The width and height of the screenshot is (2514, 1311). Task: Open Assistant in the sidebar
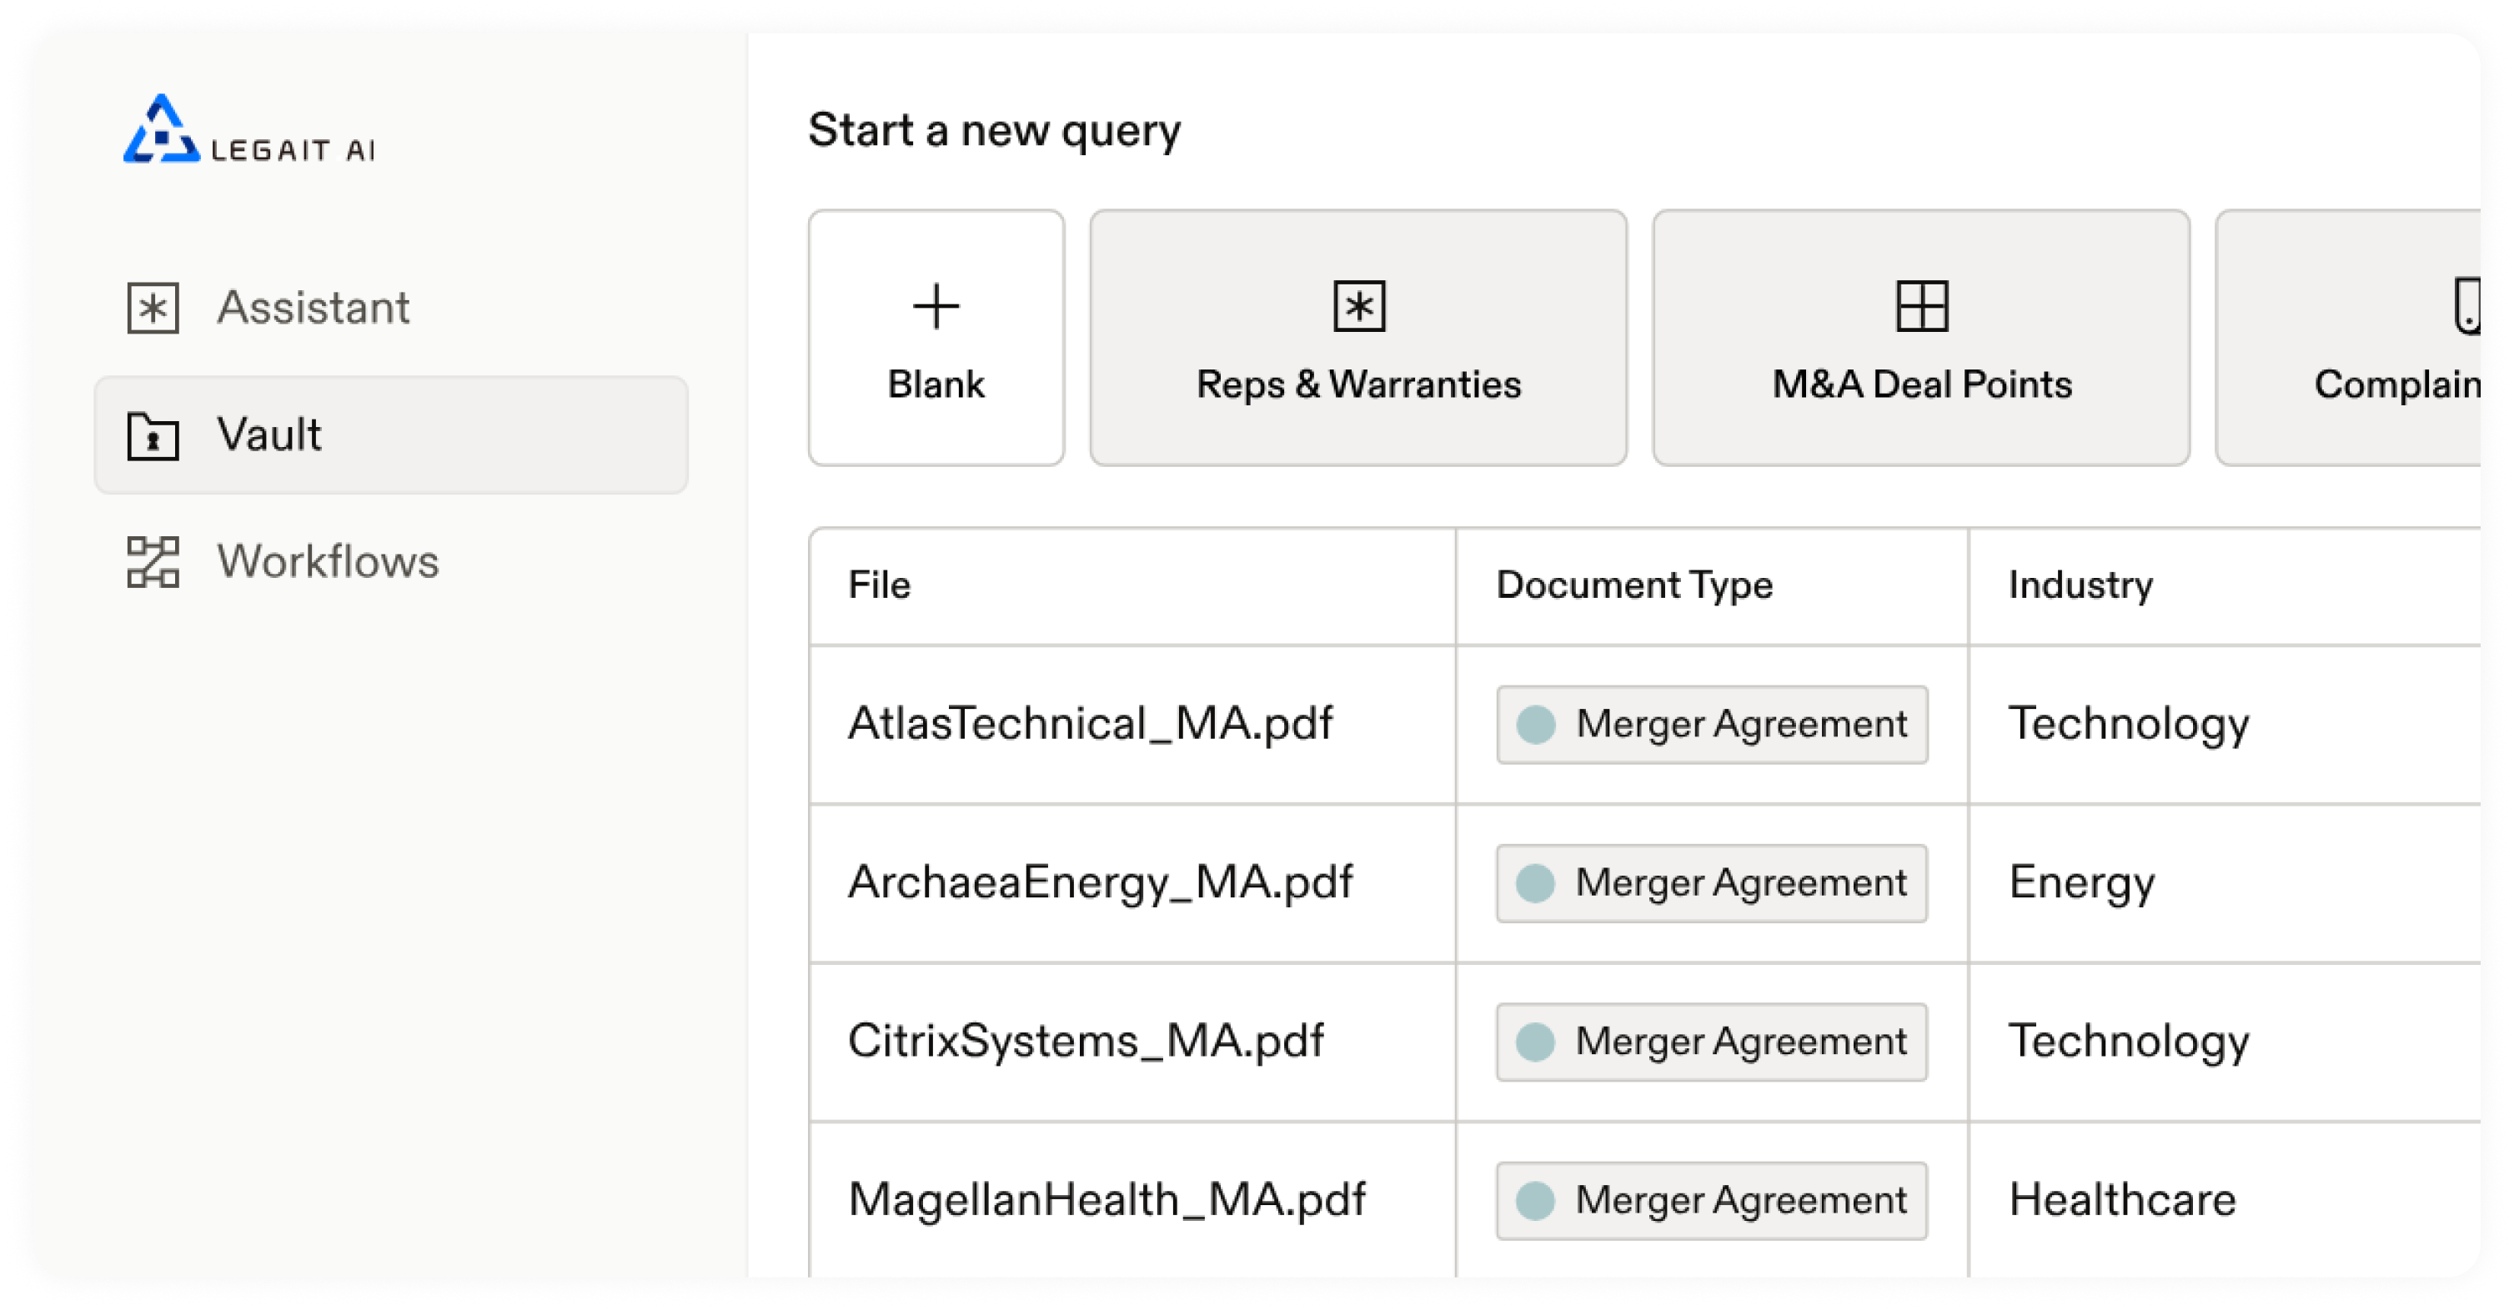[391, 308]
